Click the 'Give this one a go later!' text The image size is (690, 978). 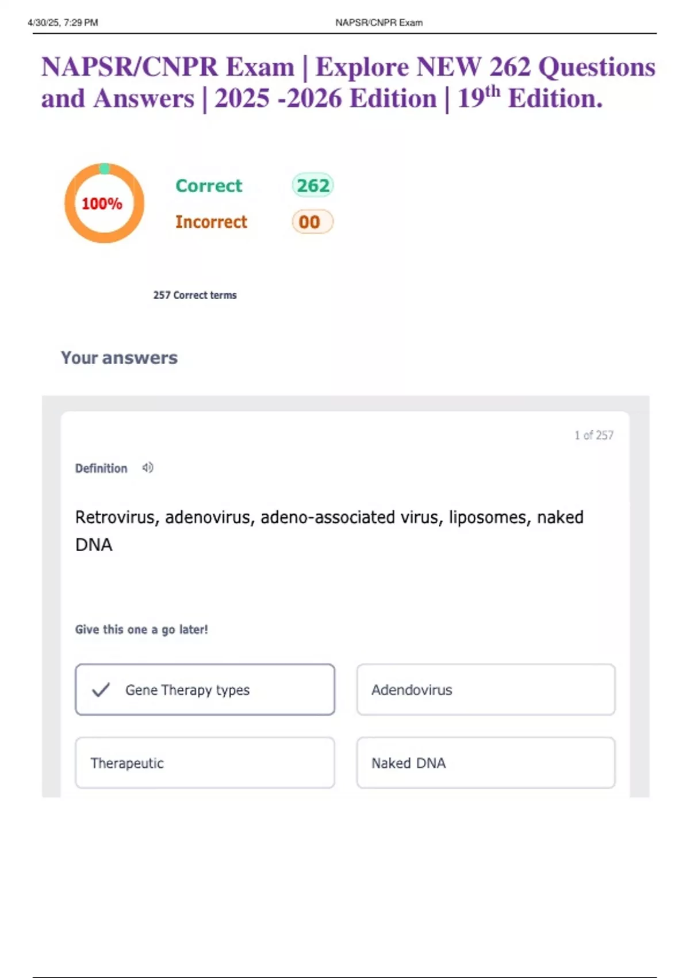pos(141,629)
